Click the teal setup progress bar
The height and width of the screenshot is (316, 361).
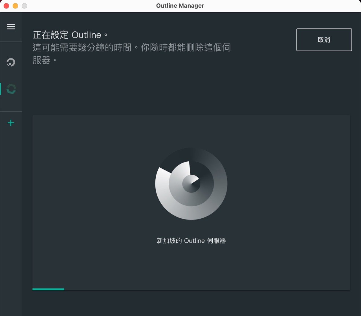48,289
